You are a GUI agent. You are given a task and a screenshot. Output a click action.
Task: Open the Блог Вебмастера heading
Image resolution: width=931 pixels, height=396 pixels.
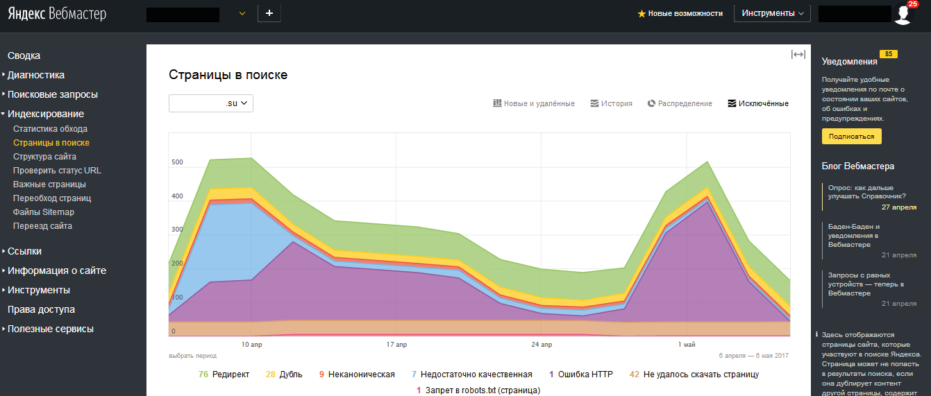(x=858, y=166)
